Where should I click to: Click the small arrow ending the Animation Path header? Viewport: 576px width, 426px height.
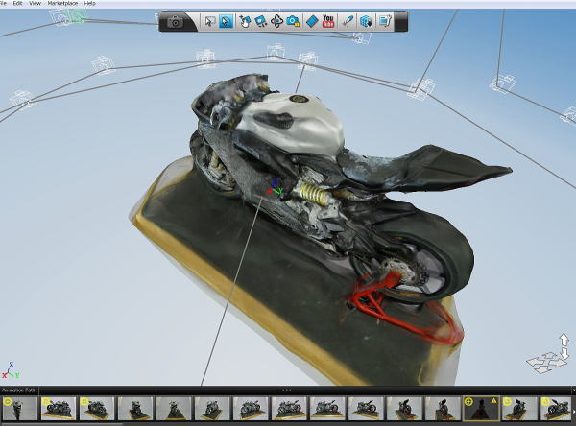pos(574,390)
